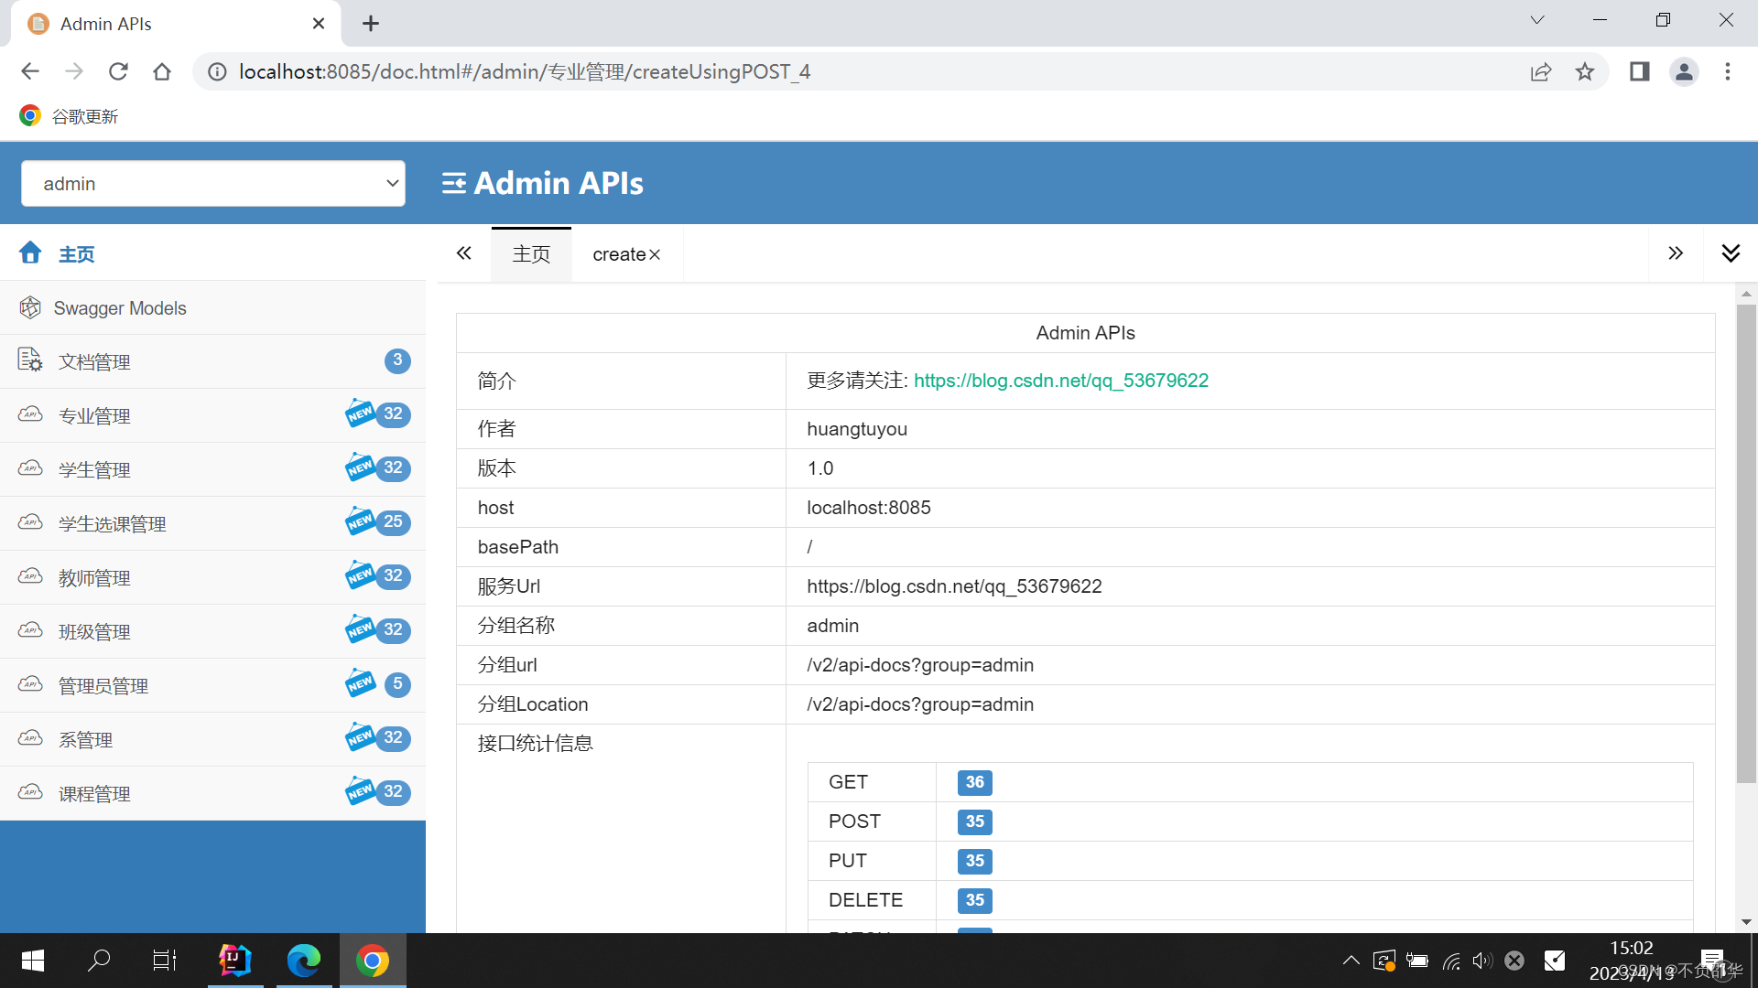Open the blog.csdn.net link in 简介 row
The height and width of the screenshot is (988, 1758).
[x=1061, y=380]
